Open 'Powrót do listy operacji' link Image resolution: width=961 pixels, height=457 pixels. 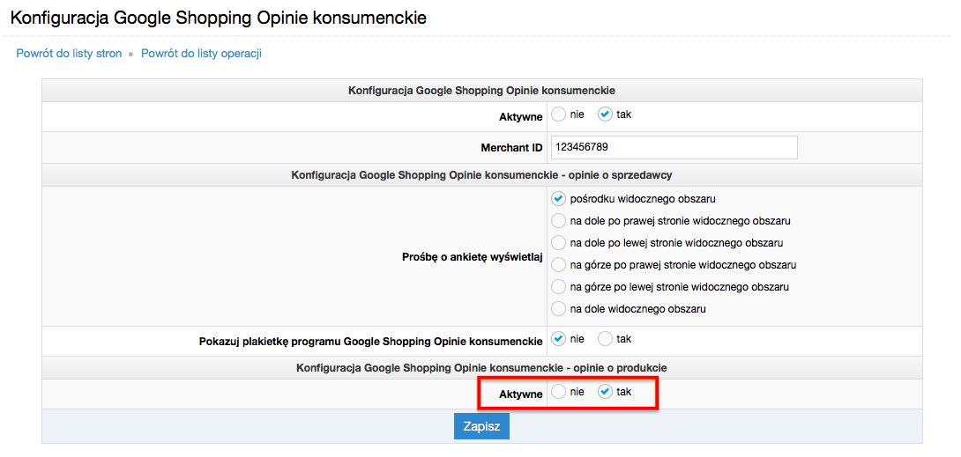pyautogui.click(x=202, y=53)
